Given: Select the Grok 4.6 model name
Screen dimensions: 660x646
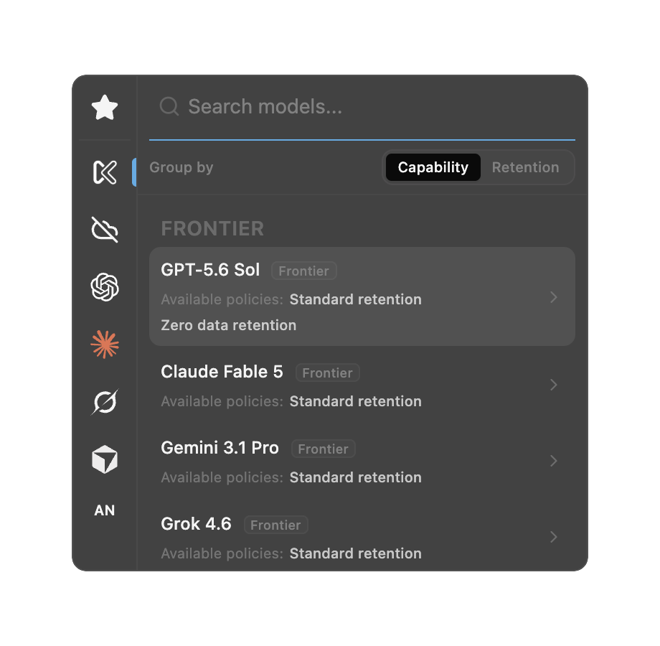Looking at the screenshot, I should (196, 524).
